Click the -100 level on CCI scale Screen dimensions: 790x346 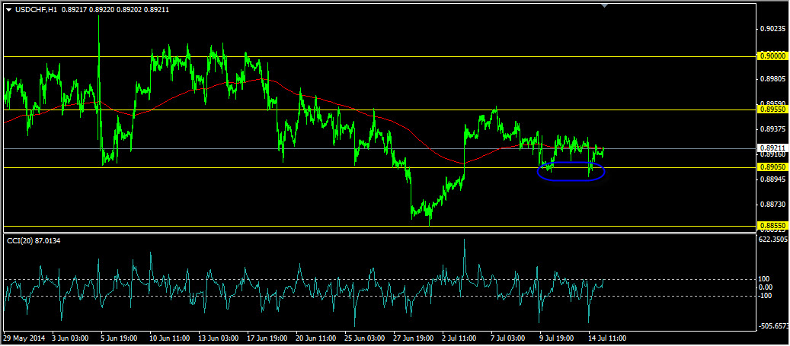coord(764,295)
